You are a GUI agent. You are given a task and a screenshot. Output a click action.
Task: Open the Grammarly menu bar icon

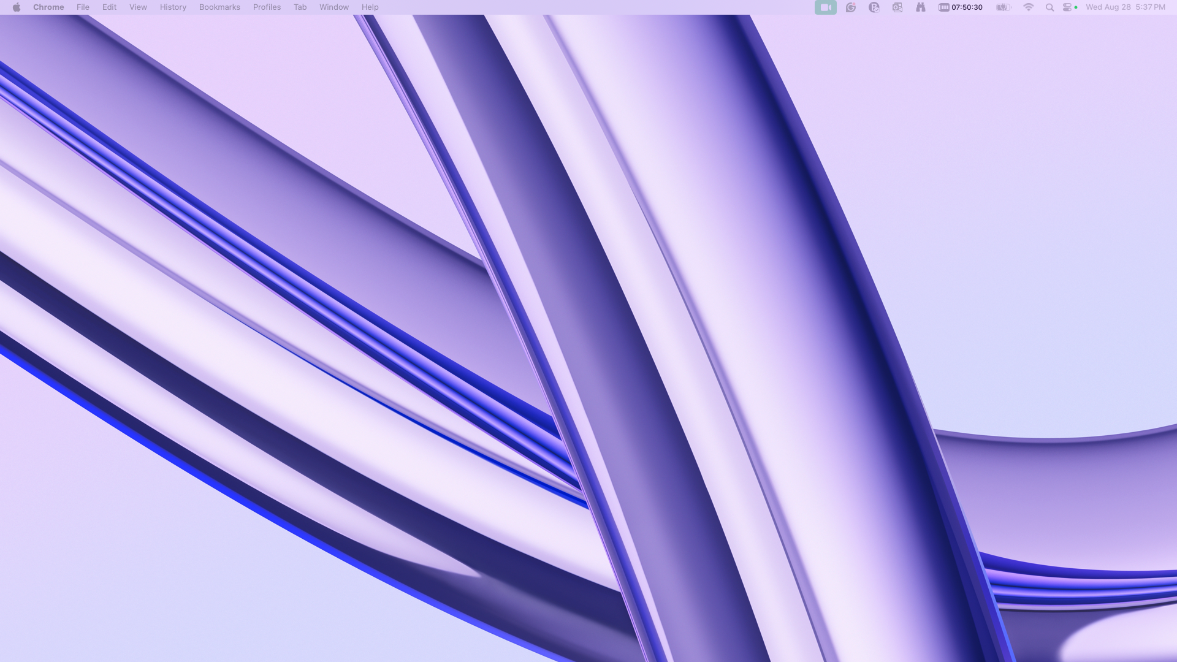coord(850,7)
